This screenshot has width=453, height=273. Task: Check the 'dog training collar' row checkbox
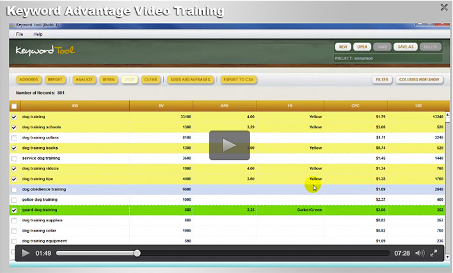point(14,231)
